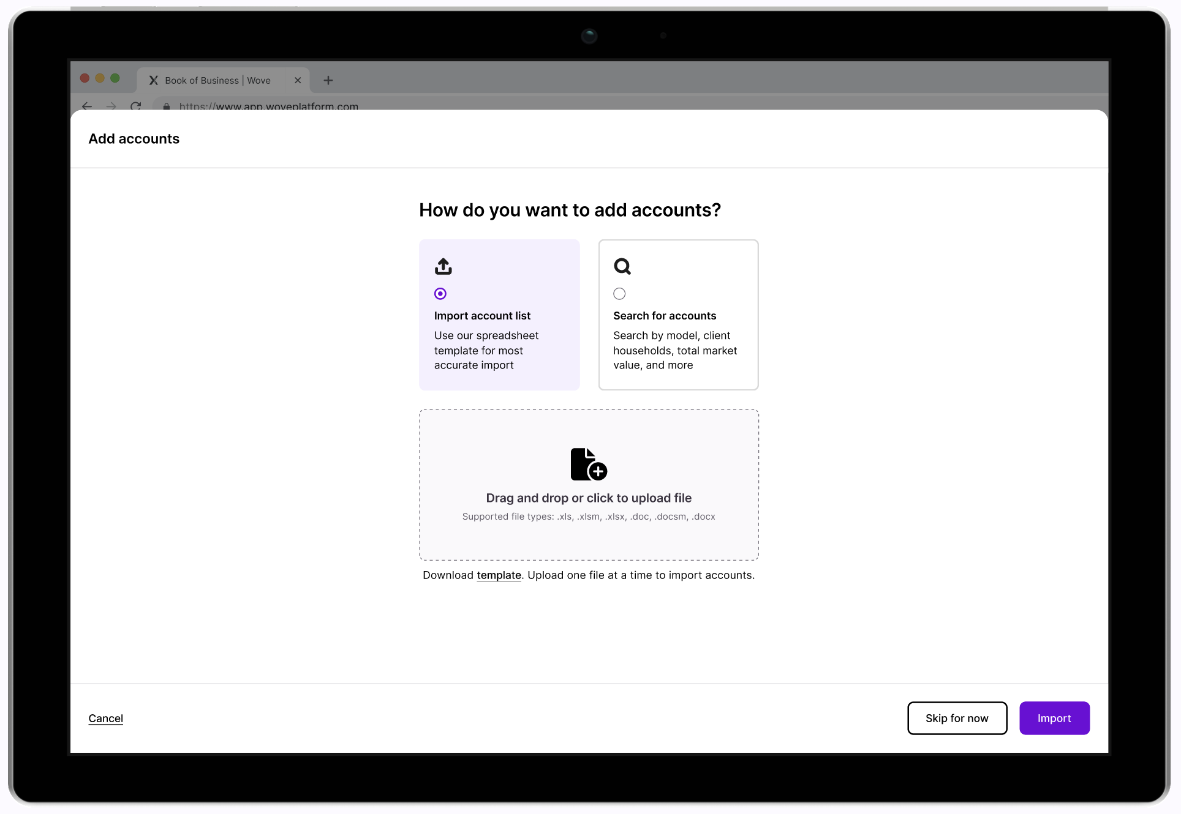Click the browser forward arrow

111,106
